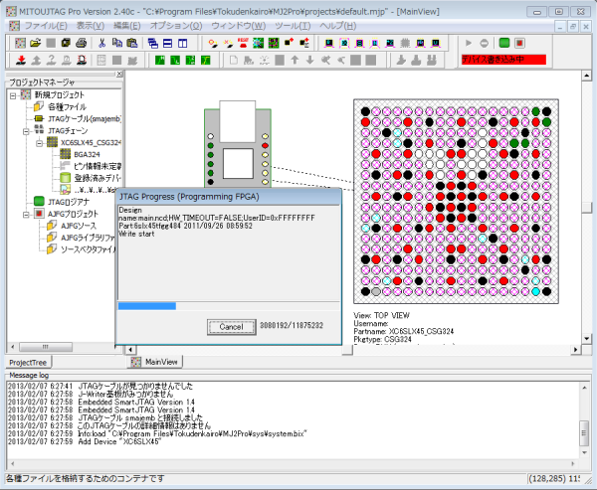Click the cut (scissors) toolbar icon
The image size is (597, 490).
(x=102, y=44)
